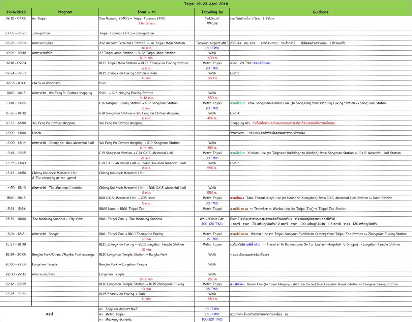Viewport: 412px width, 322px height.
Task: Click 'ค่า Taoyuan Airport MRT' summary row
Action: [146, 309]
